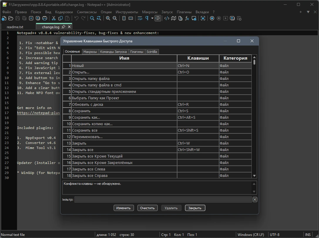Viewport: 319px width, 238px height.
Task: Open the Синтаксисы menu
Action: [87, 12]
